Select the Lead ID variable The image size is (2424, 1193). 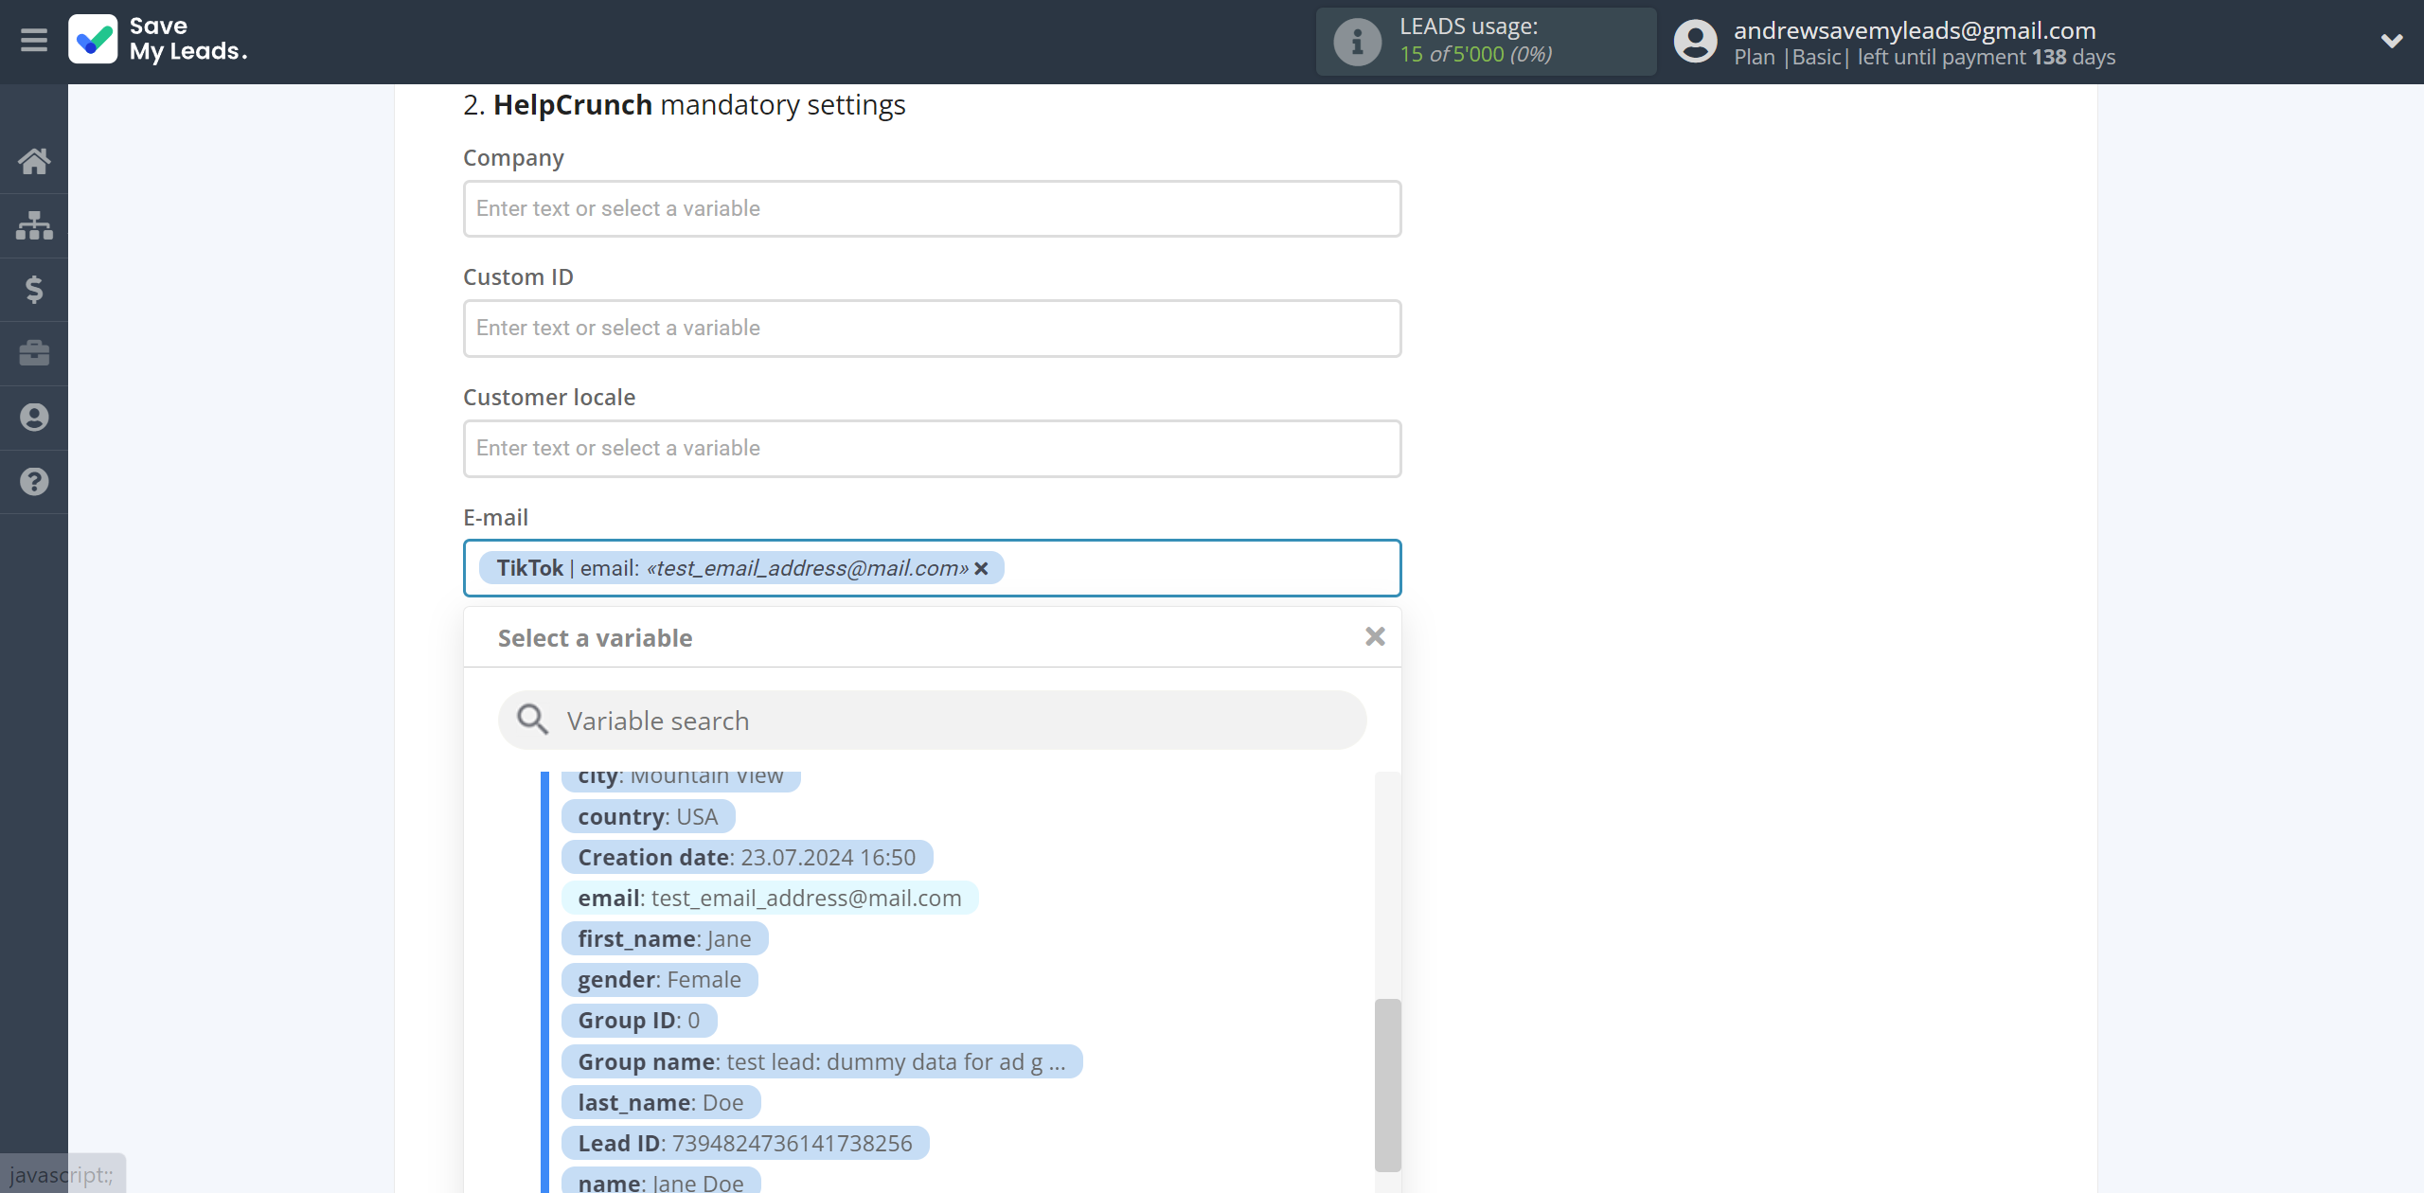point(744,1143)
